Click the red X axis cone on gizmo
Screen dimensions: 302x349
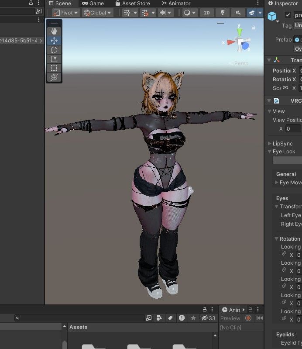click(231, 42)
